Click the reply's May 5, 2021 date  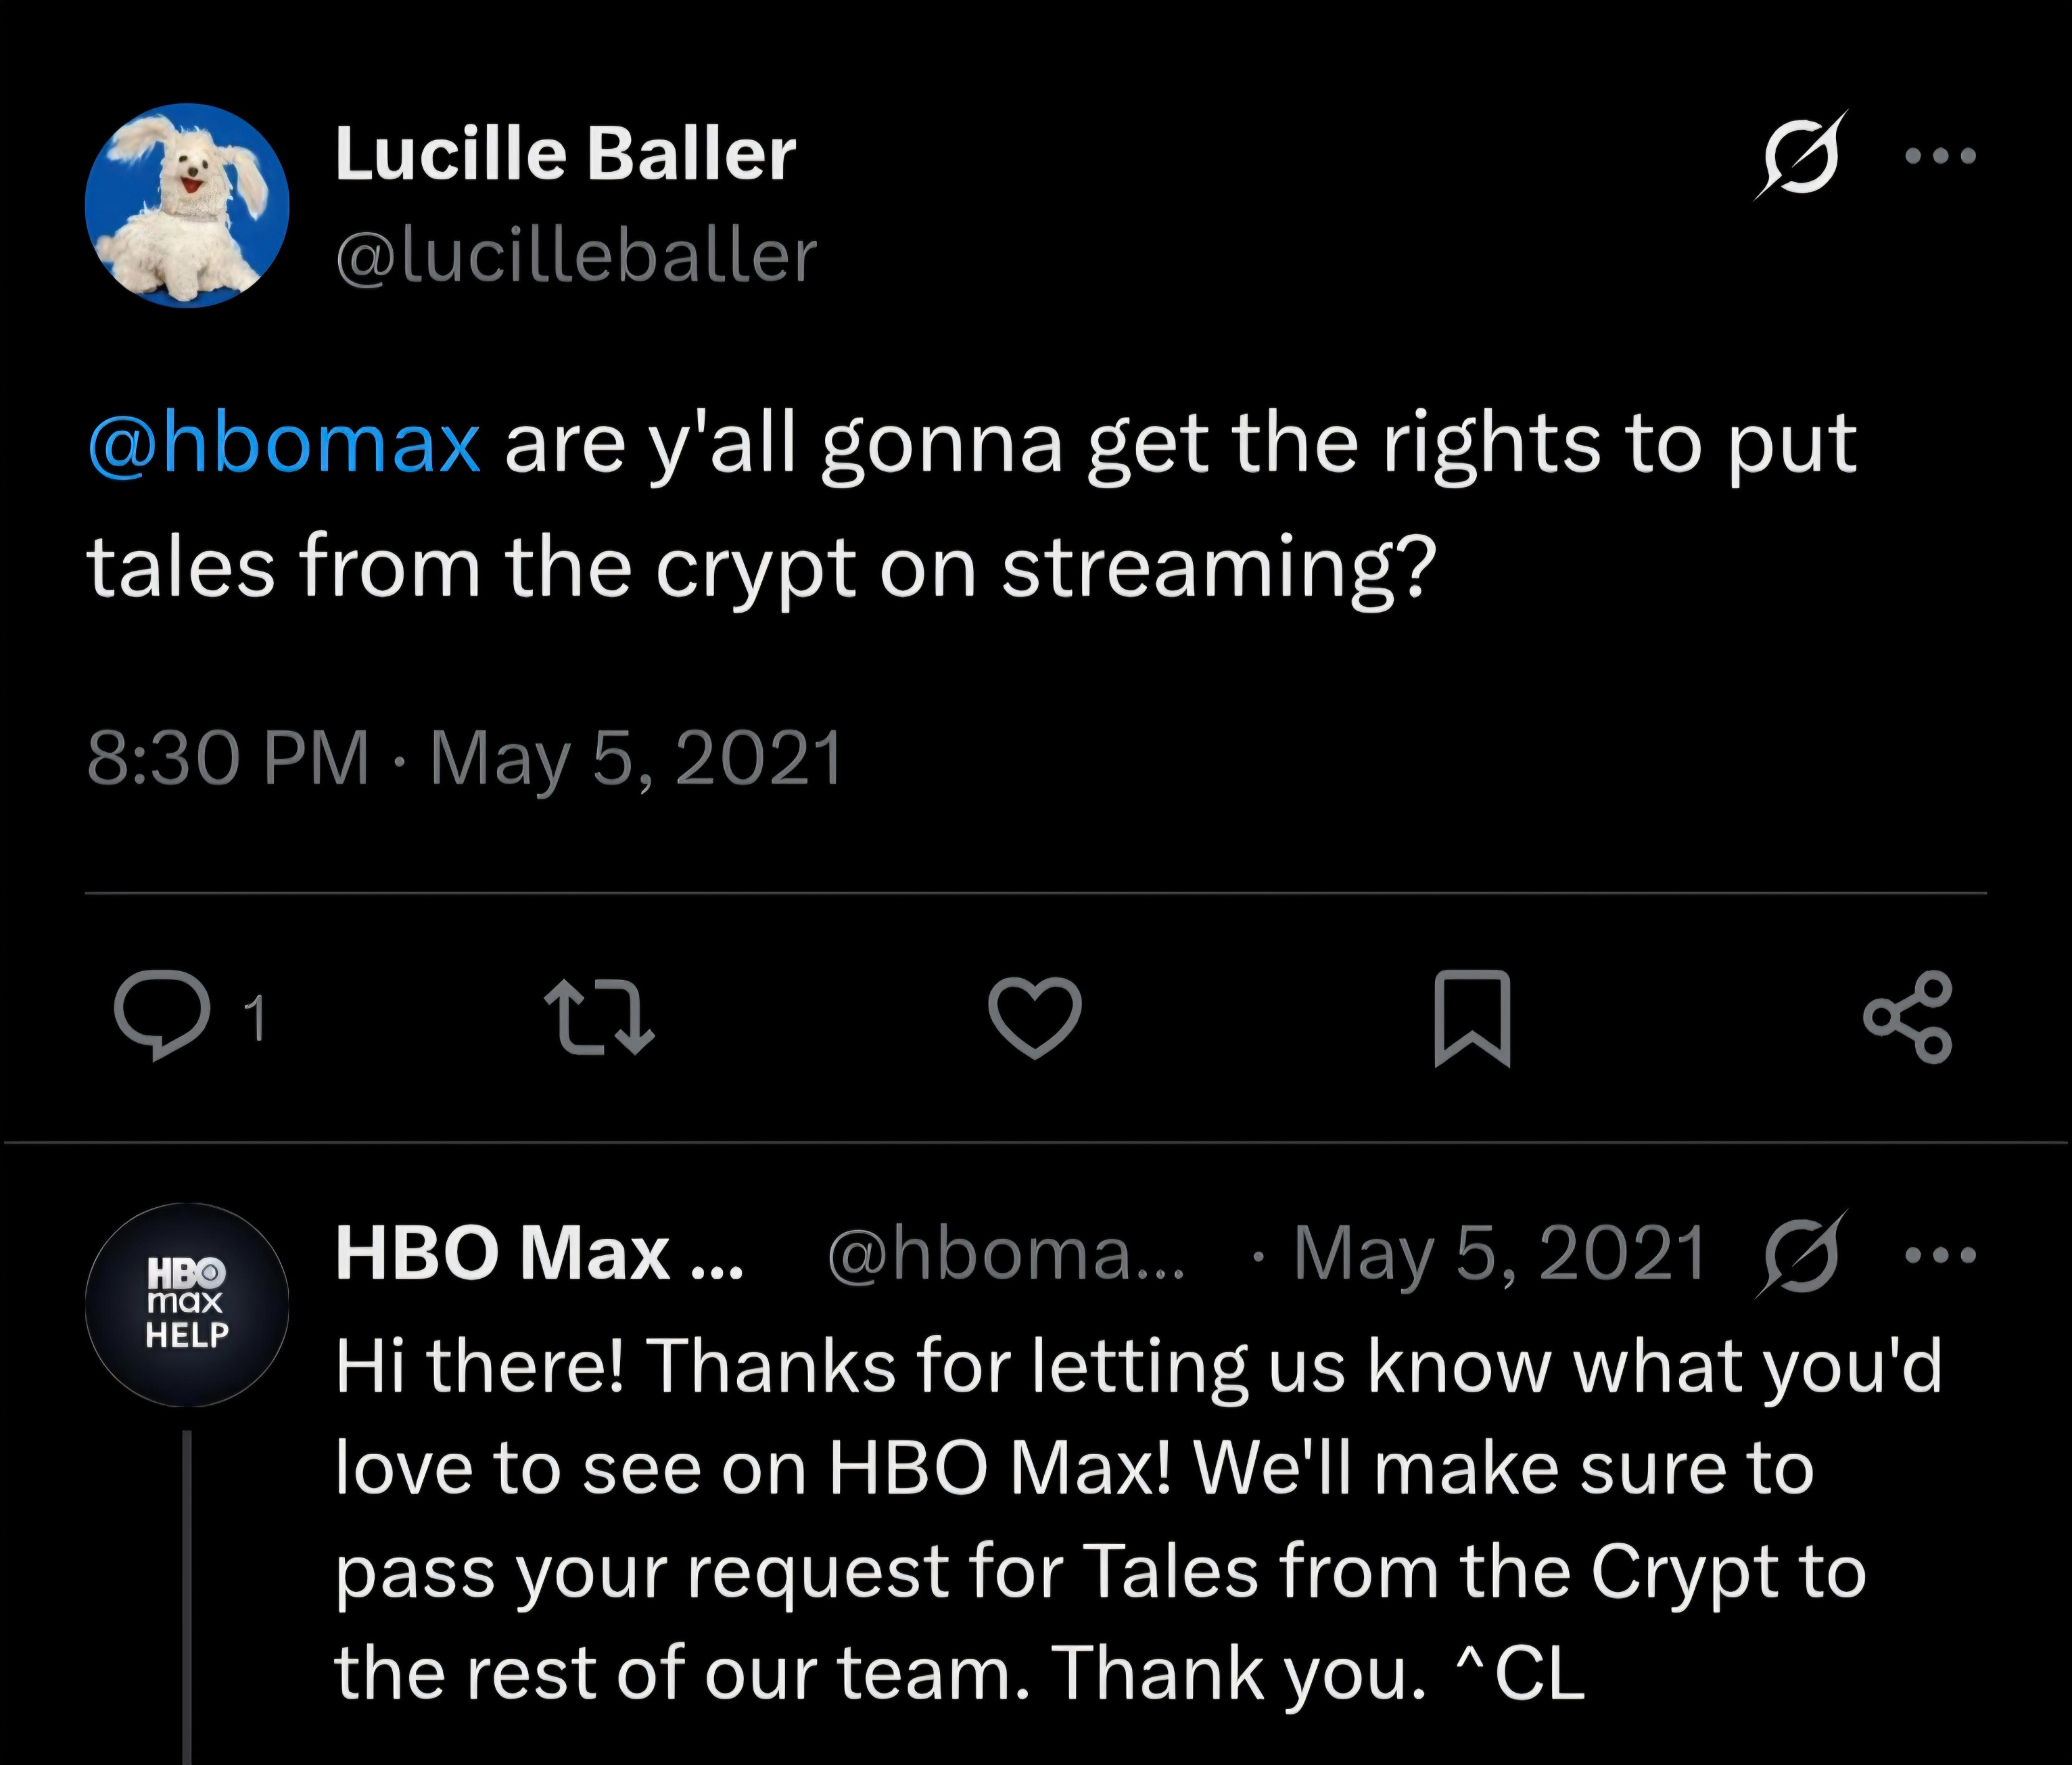click(1498, 1254)
